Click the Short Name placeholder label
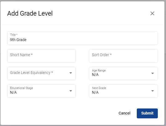The image size is (166, 126). (21, 55)
